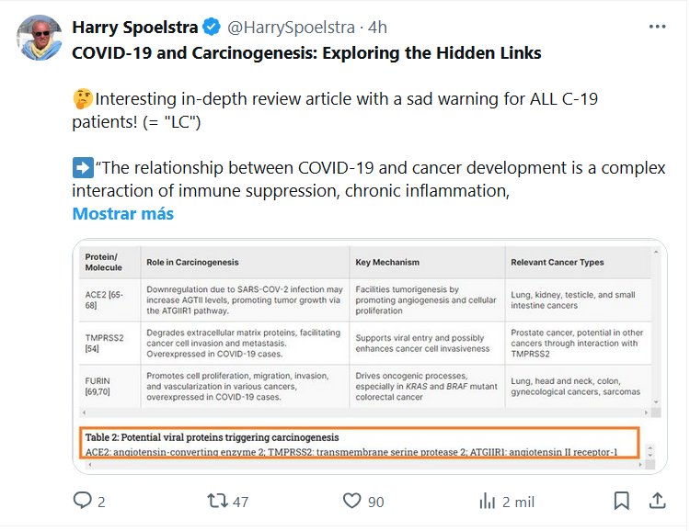The height and width of the screenshot is (531, 690).
Task: Click the views count 2 mil
Action: click(520, 502)
